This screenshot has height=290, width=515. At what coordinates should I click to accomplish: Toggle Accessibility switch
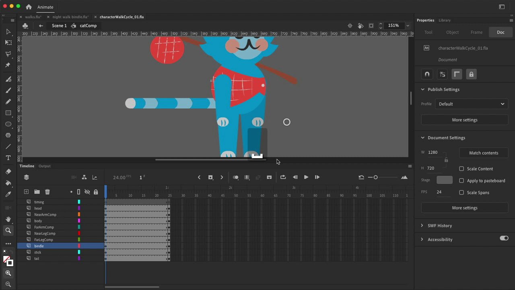click(x=504, y=238)
